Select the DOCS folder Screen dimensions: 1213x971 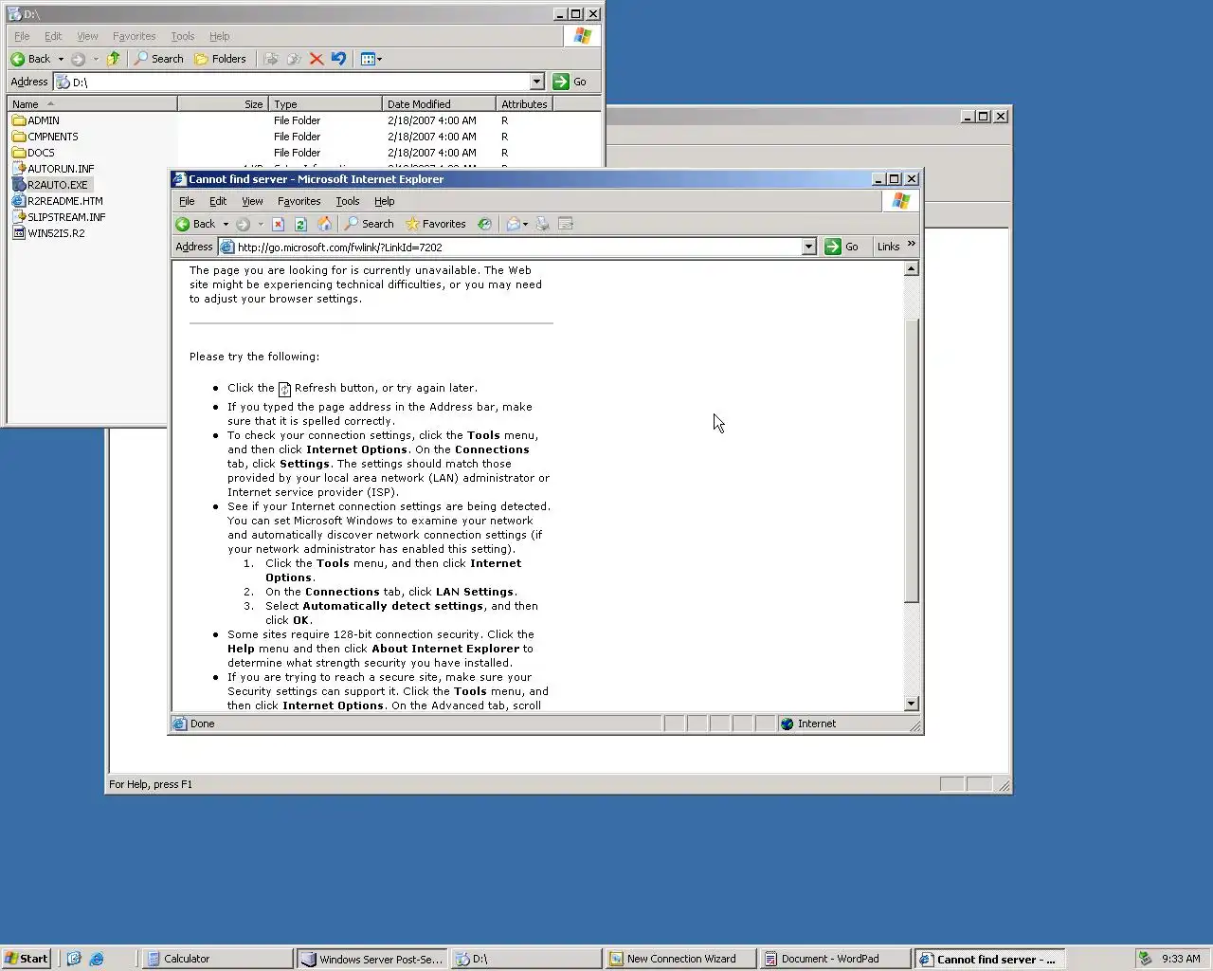pyautogui.click(x=33, y=153)
